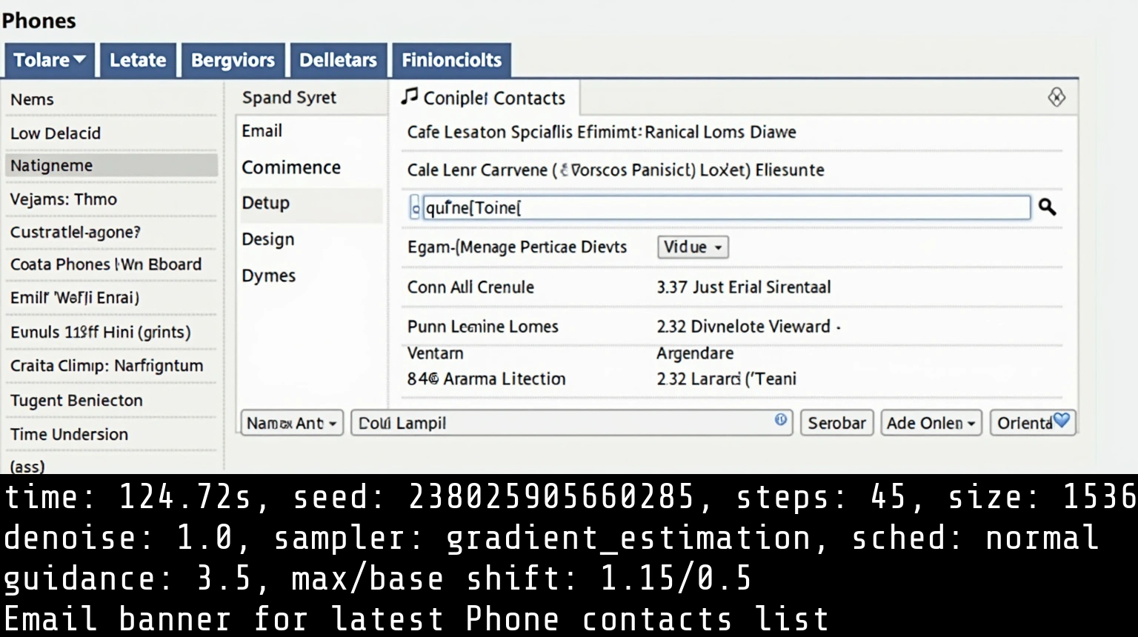
Task: Click the magnifying glass search icon
Action: (1047, 207)
